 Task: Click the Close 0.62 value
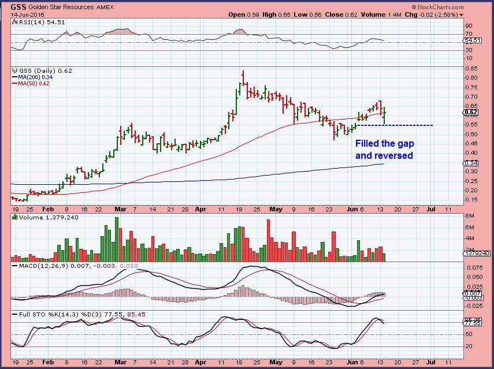341,15
